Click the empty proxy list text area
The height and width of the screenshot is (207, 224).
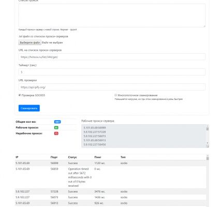click(112, 16)
